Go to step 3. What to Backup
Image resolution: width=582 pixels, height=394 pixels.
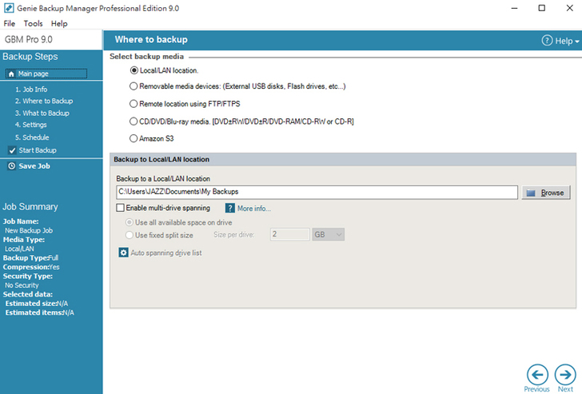coord(42,113)
